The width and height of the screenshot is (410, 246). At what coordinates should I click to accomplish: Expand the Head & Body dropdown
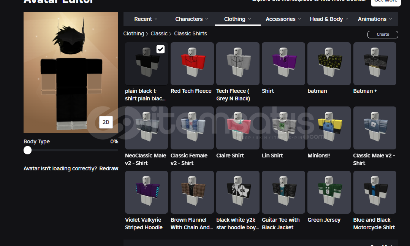329,19
